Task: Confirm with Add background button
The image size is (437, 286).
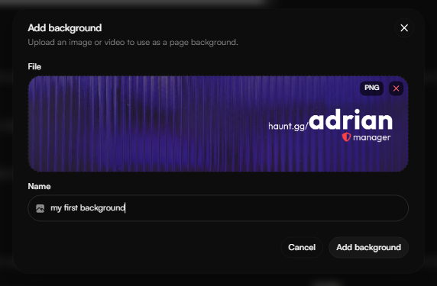Action: click(x=368, y=247)
